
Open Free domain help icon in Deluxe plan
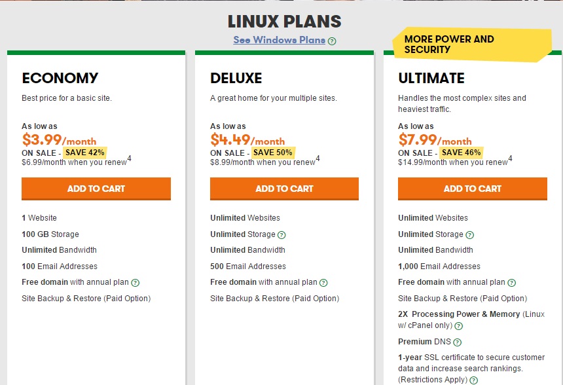click(x=323, y=283)
